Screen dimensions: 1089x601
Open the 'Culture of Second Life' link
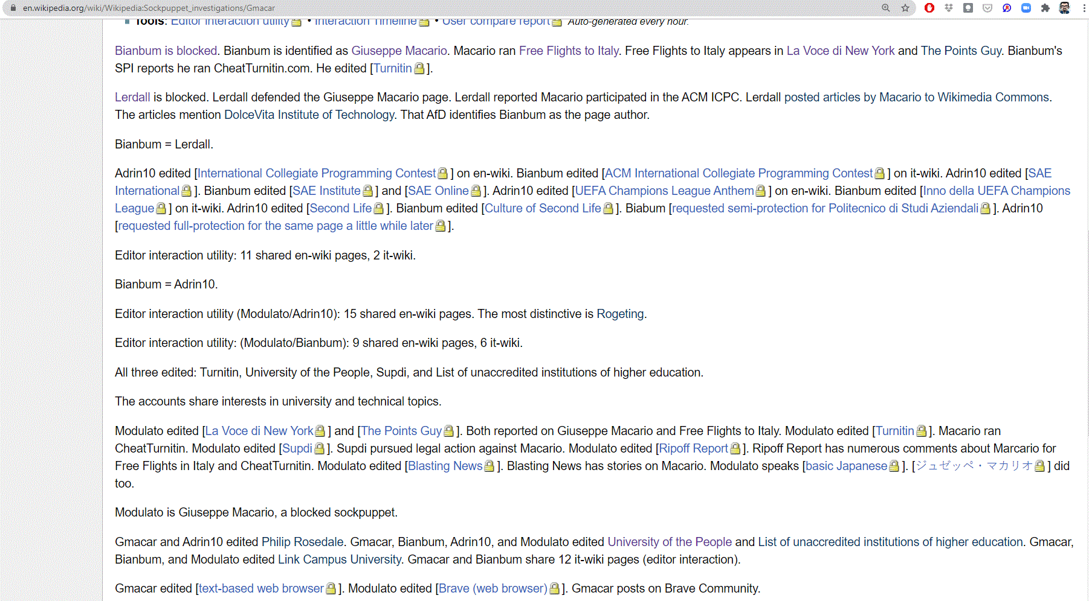point(543,208)
